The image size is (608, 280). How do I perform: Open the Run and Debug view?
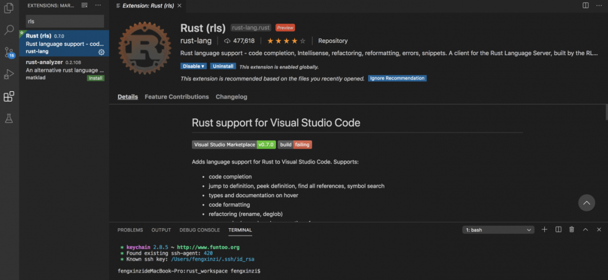click(8, 74)
